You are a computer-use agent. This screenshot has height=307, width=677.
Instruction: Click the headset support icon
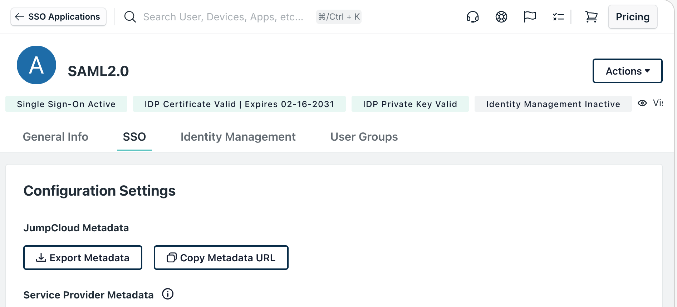tap(472, 17)
